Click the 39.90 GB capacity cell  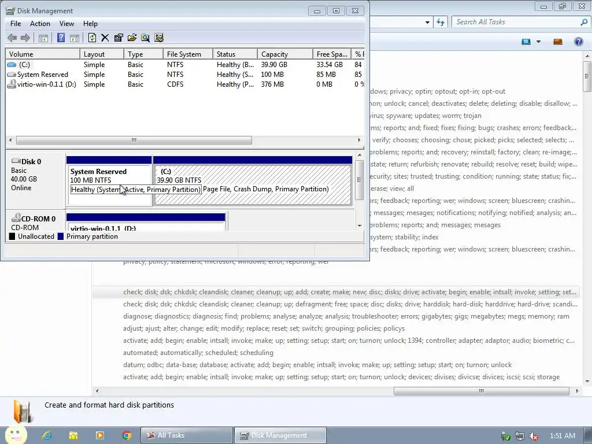[274, 65]
